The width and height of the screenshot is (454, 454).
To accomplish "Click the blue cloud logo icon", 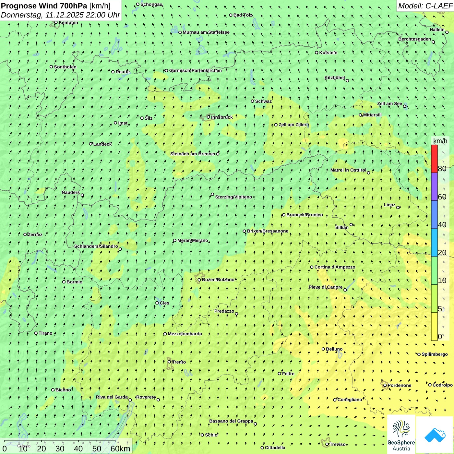I will point(435,435).
